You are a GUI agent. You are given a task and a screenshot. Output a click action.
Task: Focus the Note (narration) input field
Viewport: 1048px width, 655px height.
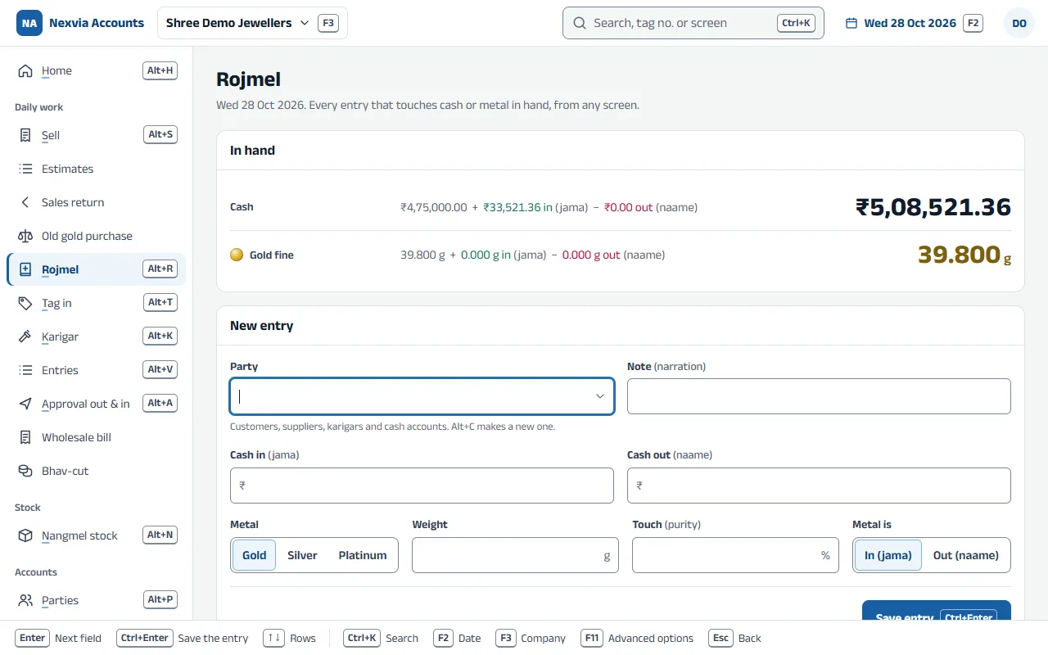[x=819, y=396]
